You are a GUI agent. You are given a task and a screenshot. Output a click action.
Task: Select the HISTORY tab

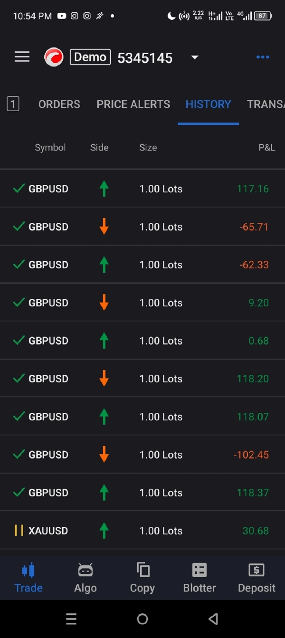(x=208, y=104)
